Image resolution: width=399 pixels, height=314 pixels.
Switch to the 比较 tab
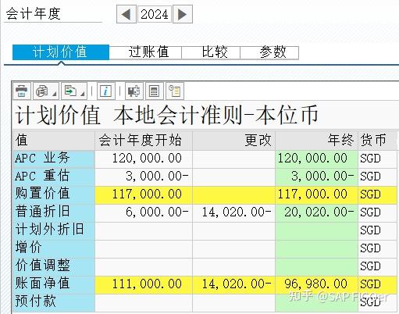215,52
